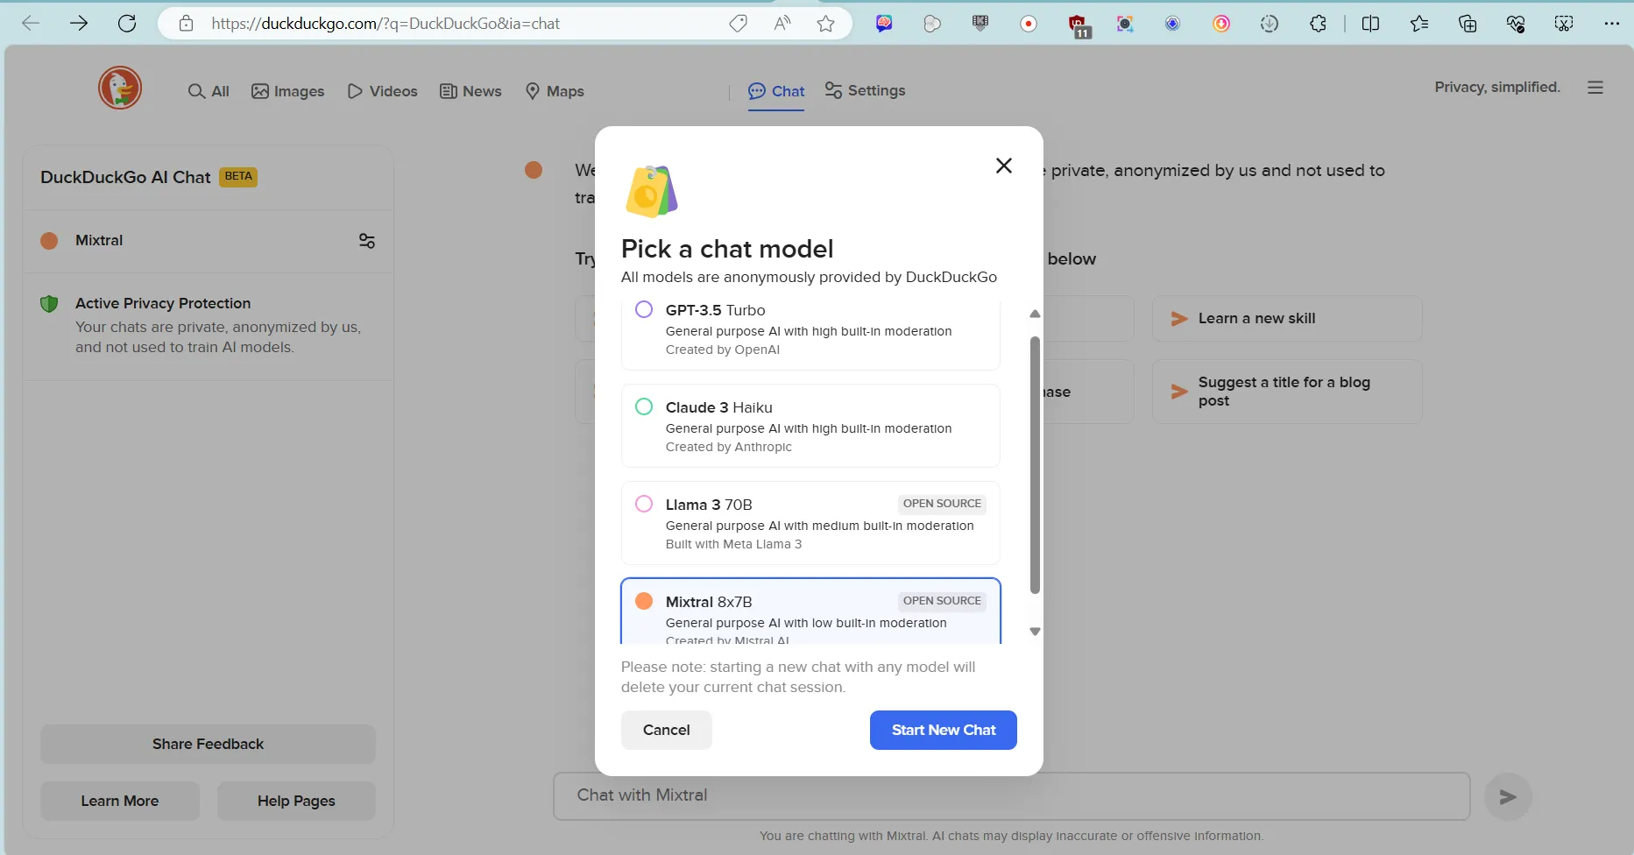Click Created by Anthropic text
Viewport: 1634px width, 855px height.
pyautogui.click(x=729, y=447)
